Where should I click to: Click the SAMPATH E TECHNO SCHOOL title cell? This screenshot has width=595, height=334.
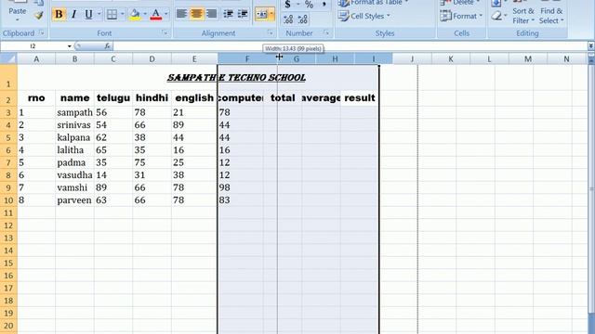236,78
